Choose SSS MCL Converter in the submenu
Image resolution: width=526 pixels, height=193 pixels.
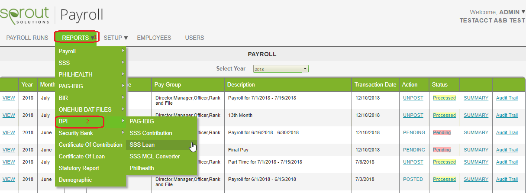pos(155,156)
